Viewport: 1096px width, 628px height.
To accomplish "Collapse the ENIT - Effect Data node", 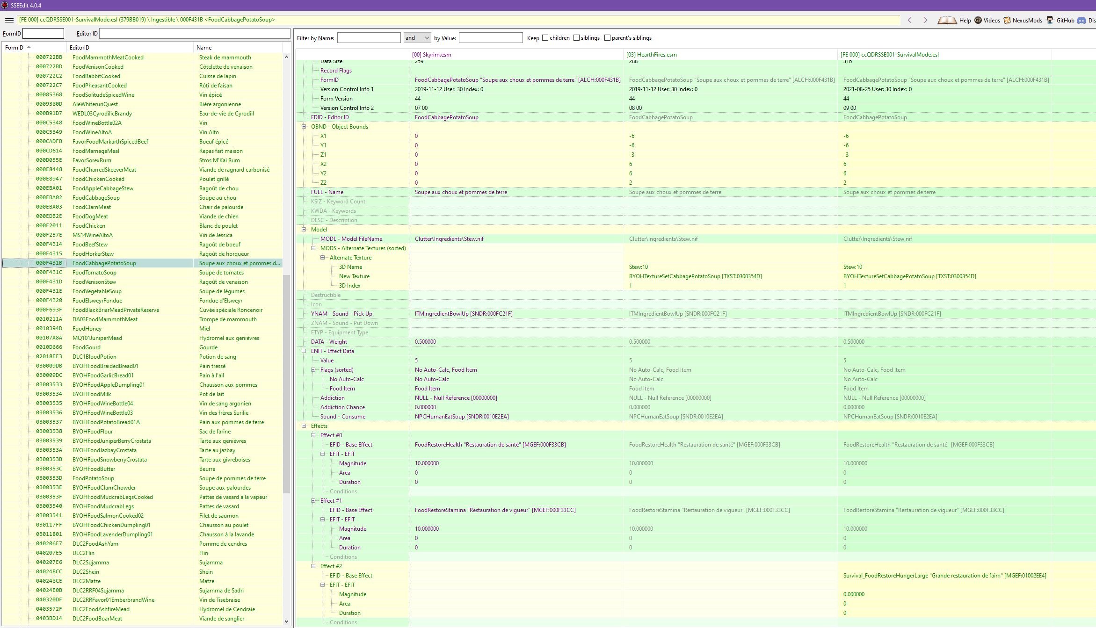I will 304,351.
